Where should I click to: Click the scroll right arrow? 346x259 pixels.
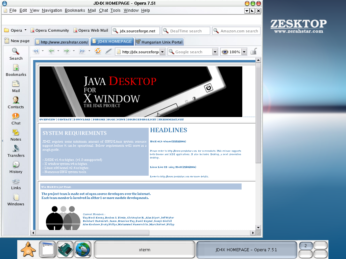(x=253, y=233)
